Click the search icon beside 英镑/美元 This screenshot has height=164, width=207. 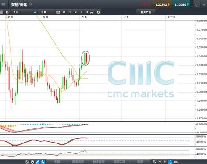point(31,4)
